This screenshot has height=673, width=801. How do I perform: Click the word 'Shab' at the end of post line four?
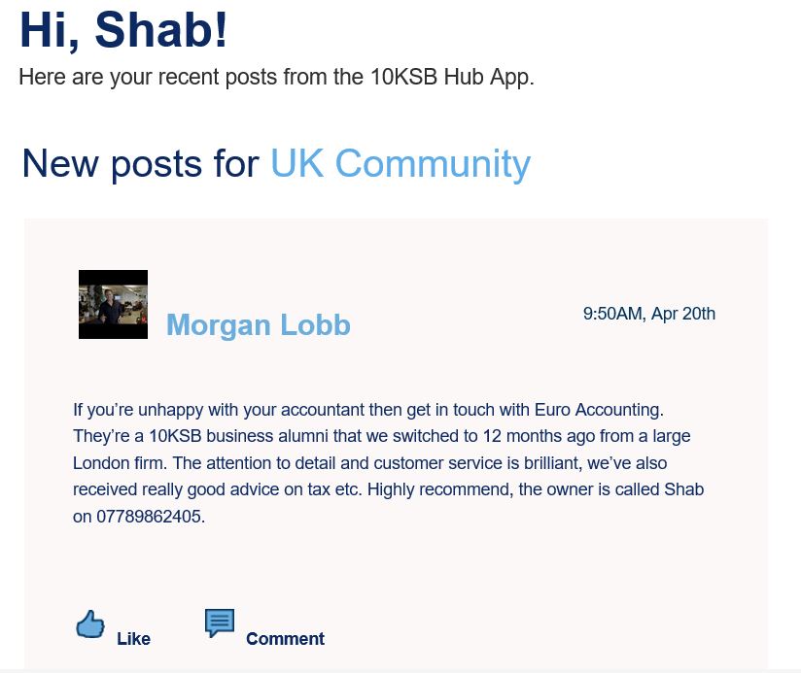[684, 489]
